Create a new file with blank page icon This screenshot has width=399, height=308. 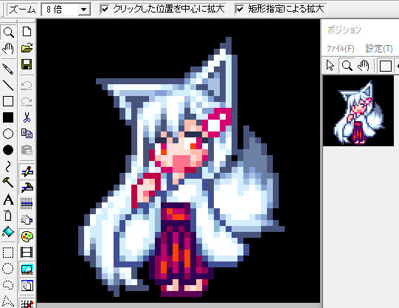[27, 32]
